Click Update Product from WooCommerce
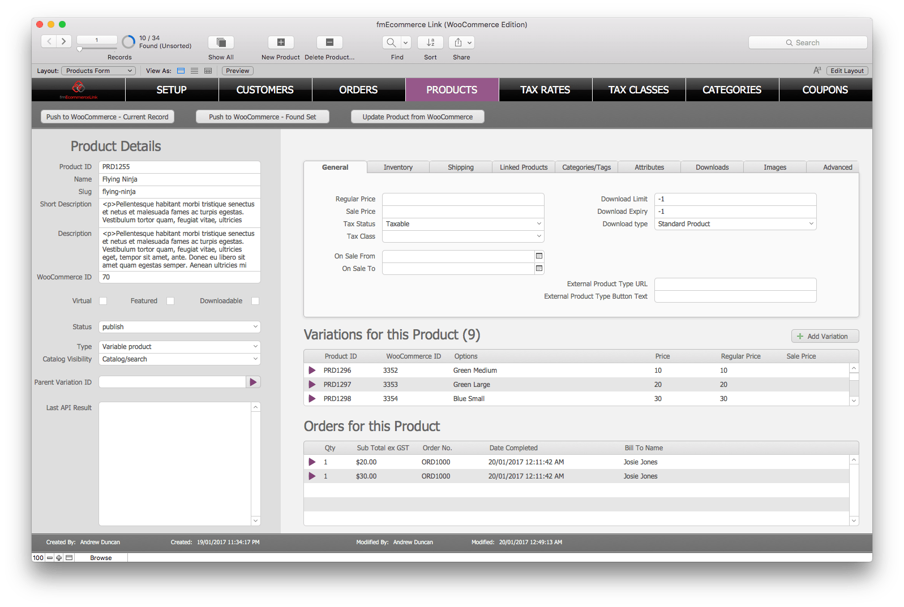 pos(418,117)
